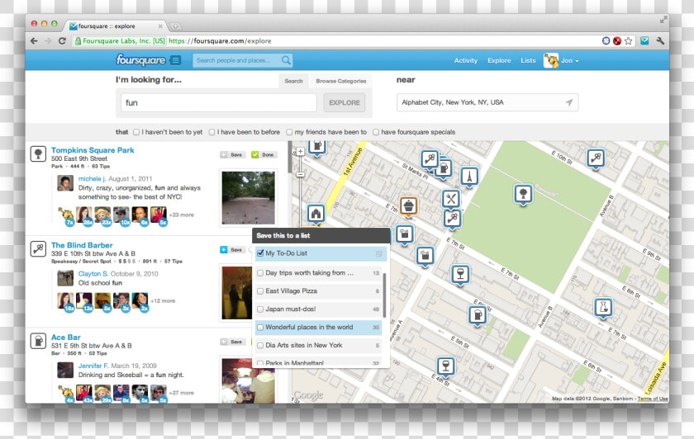Click the Jon profile avatar
This screenshot has height=439, width=694.
(551, 60)
